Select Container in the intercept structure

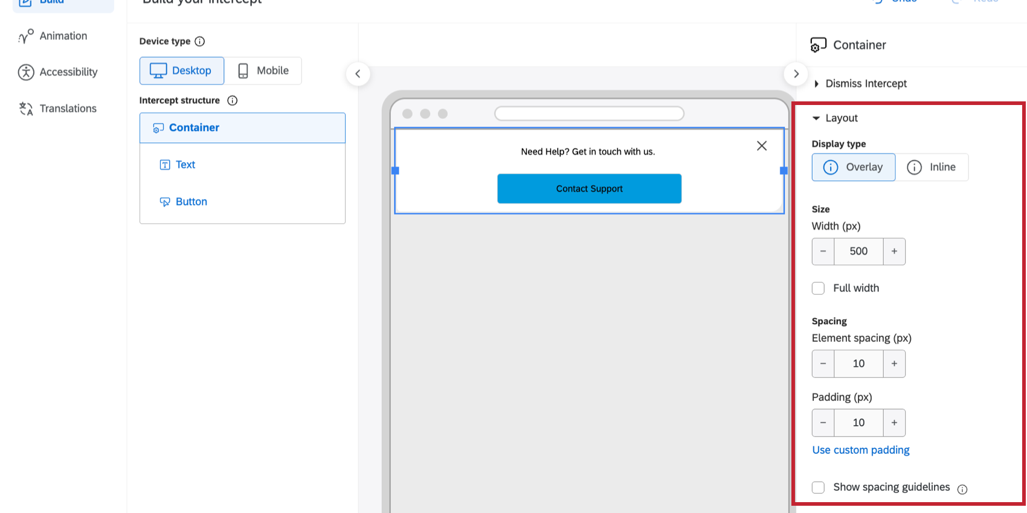[x=242, y=128]
